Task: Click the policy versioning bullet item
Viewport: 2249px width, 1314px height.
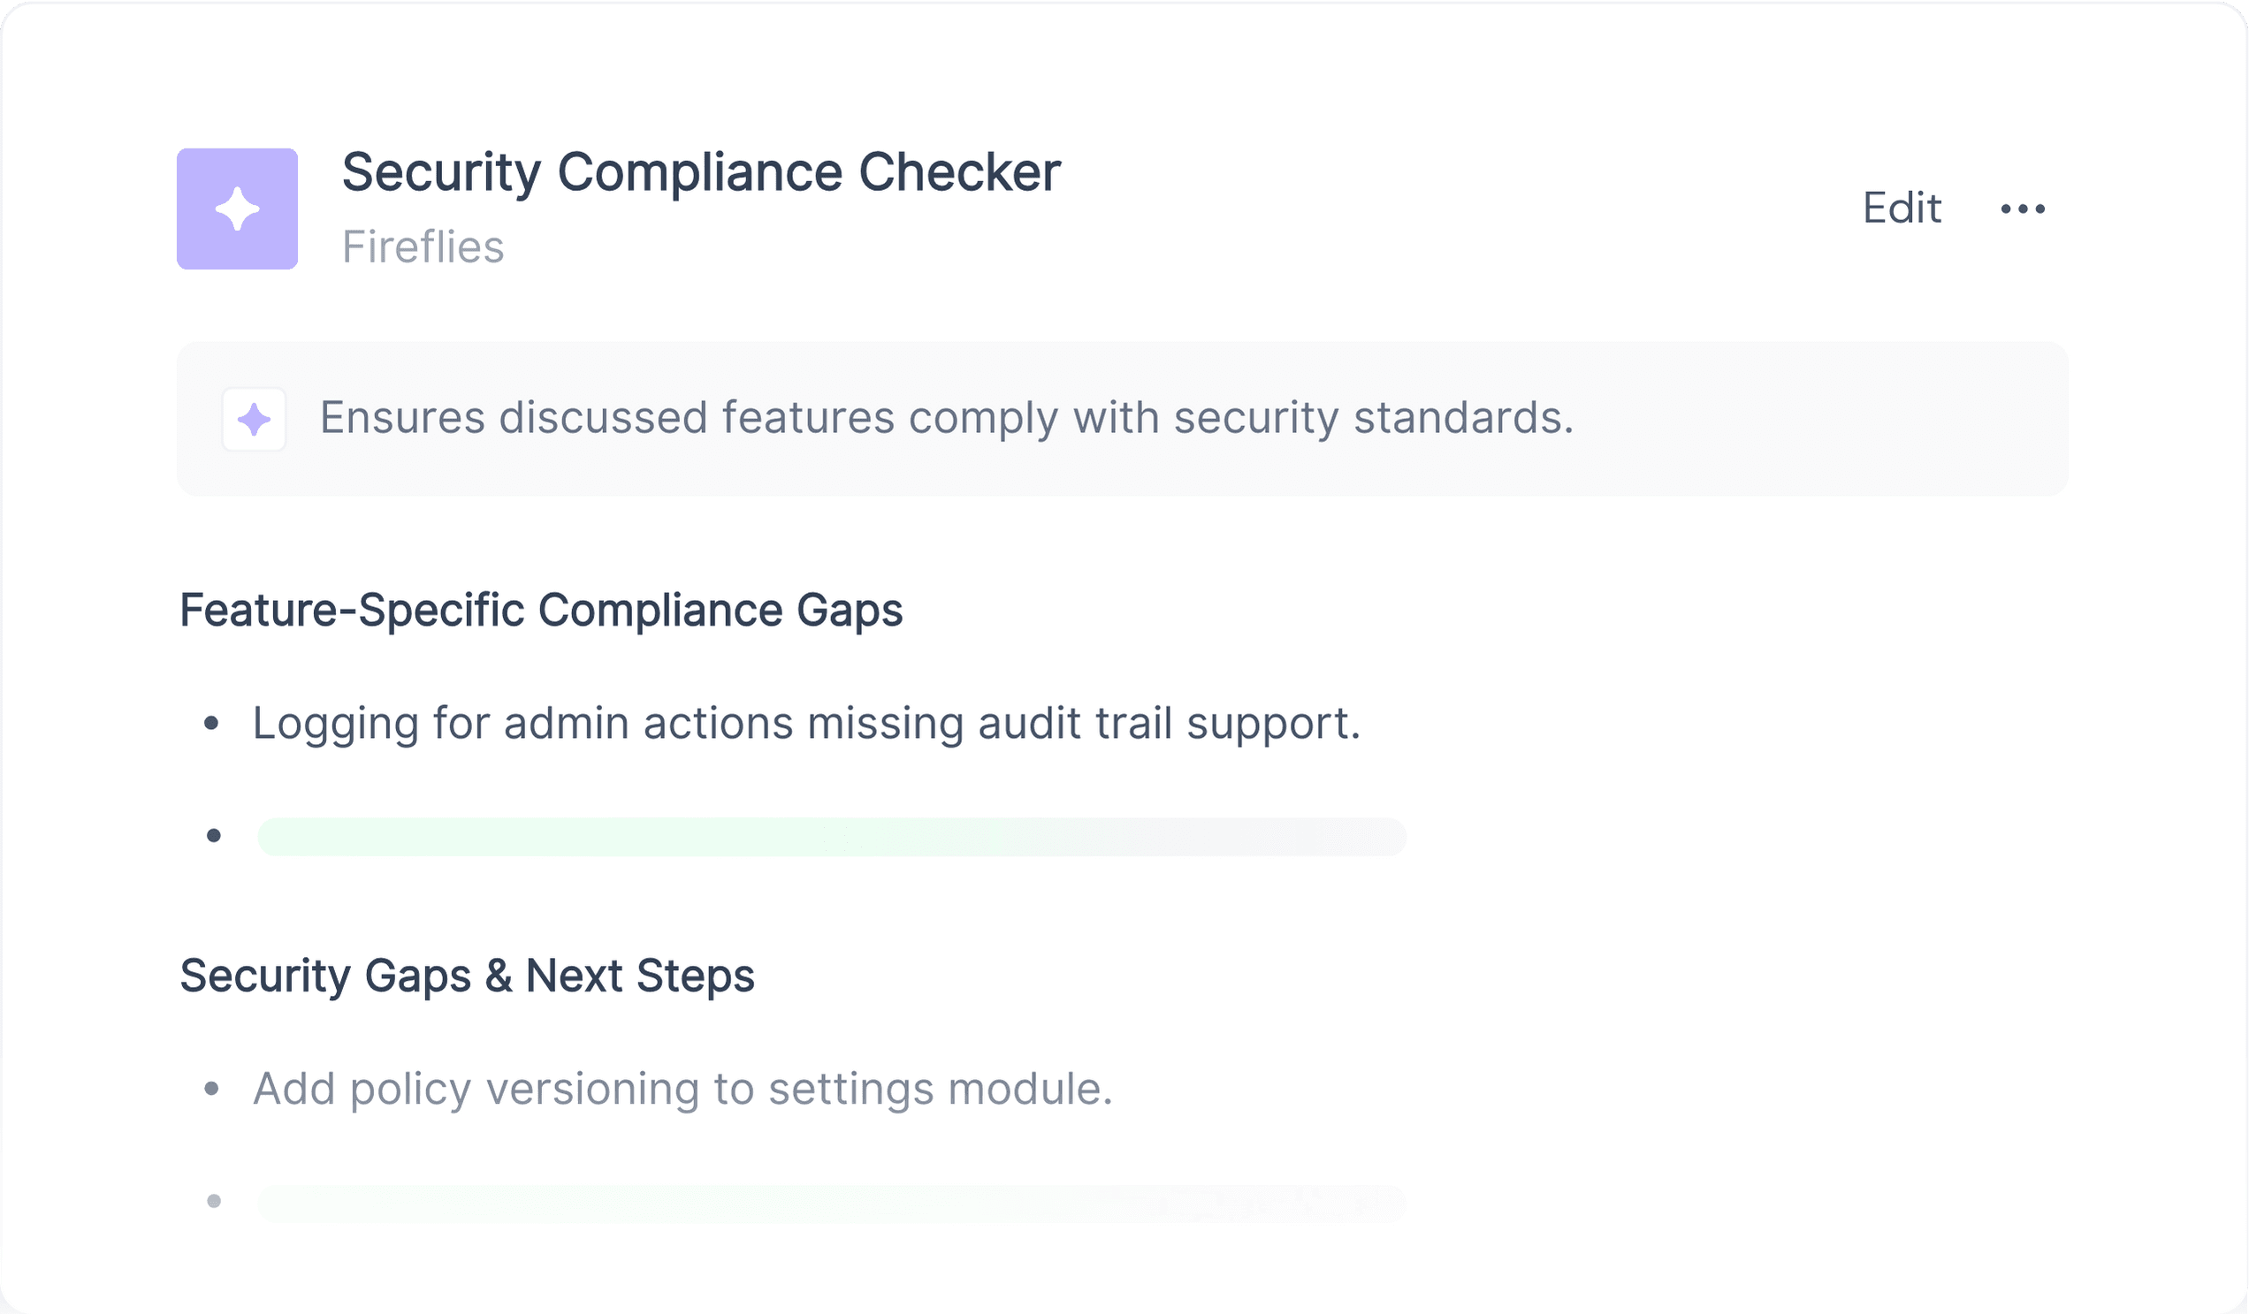Action: click(x=682, y=1090)
